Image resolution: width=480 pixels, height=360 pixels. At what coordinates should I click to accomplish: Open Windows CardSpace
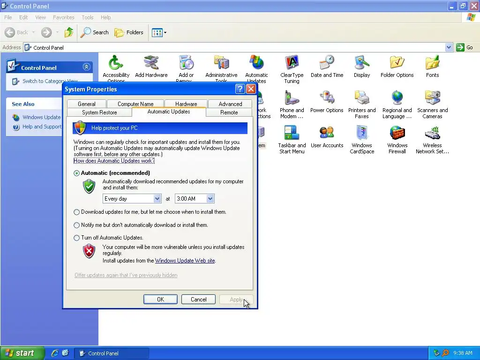pyautogui.click(x=362, y=140)
